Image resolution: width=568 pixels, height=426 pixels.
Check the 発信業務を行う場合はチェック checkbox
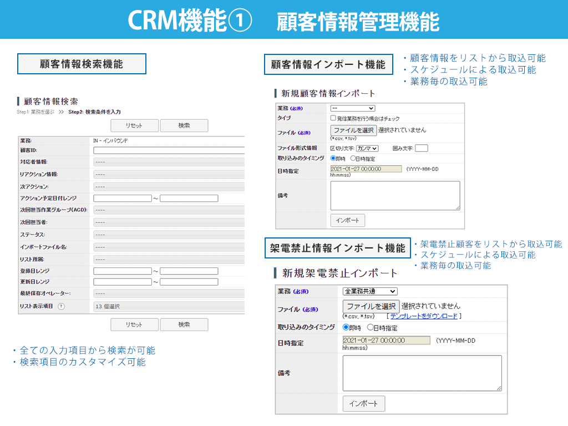333,118
